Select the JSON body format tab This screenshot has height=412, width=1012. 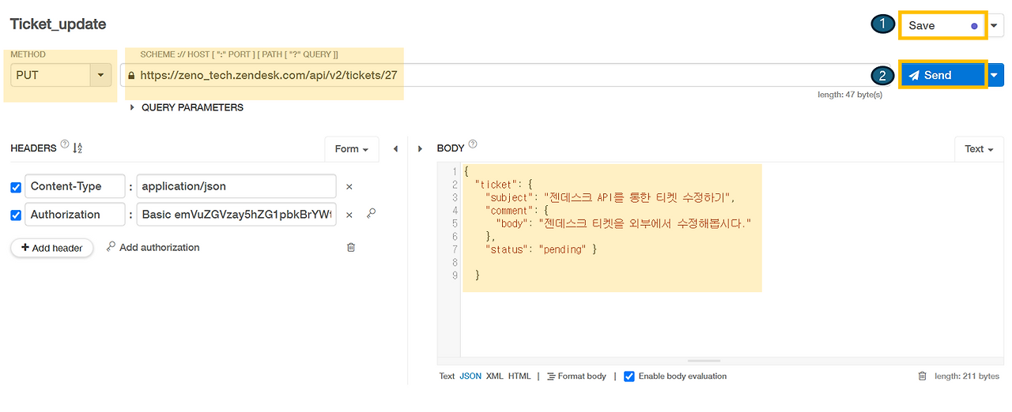(x=470, y=376)
